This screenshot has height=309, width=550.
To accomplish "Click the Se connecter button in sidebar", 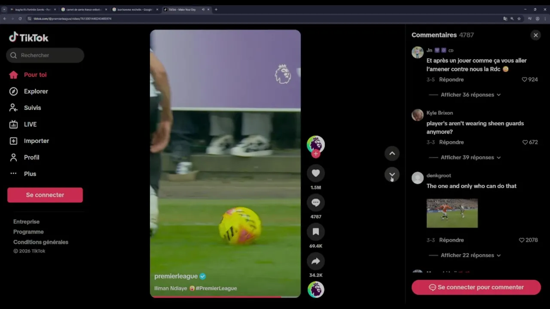I will point(45,195).
